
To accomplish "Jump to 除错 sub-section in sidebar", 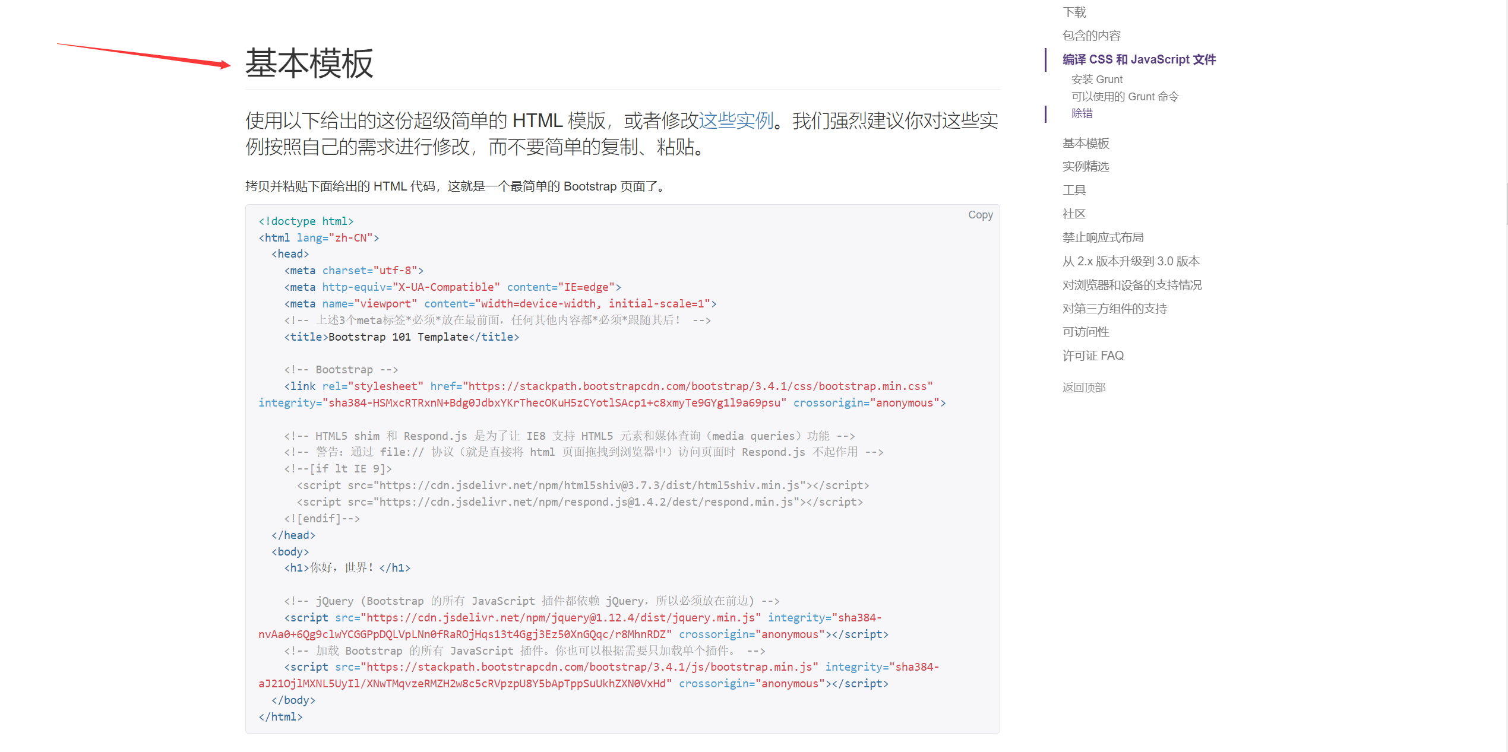I will pyautogui.click(x=1082, y=113).
